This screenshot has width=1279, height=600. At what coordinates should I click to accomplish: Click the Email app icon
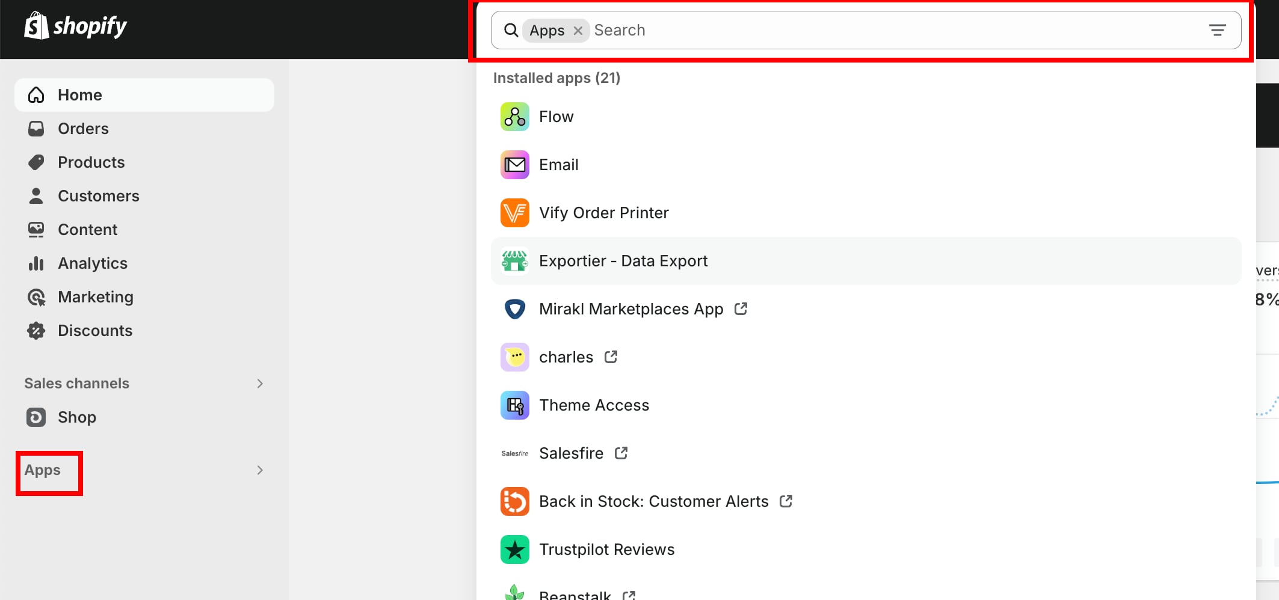(x=514, y=164)
